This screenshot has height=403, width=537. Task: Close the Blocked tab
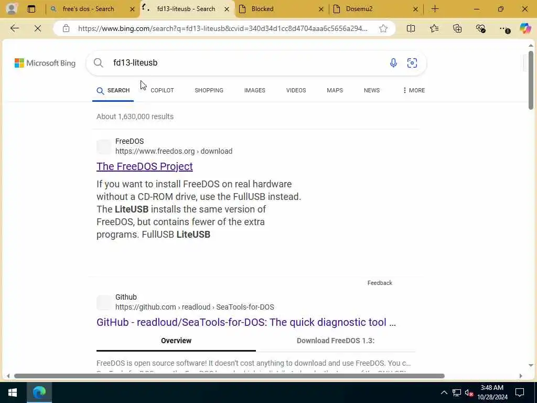(321, 9)
